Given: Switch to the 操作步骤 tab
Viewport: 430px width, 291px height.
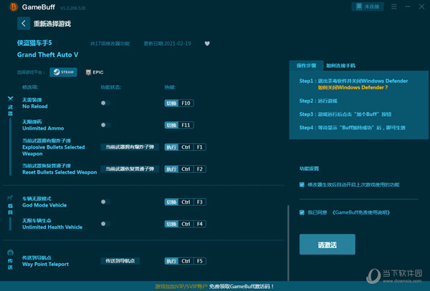Looking at the screenshot, I should pos(307,65).
